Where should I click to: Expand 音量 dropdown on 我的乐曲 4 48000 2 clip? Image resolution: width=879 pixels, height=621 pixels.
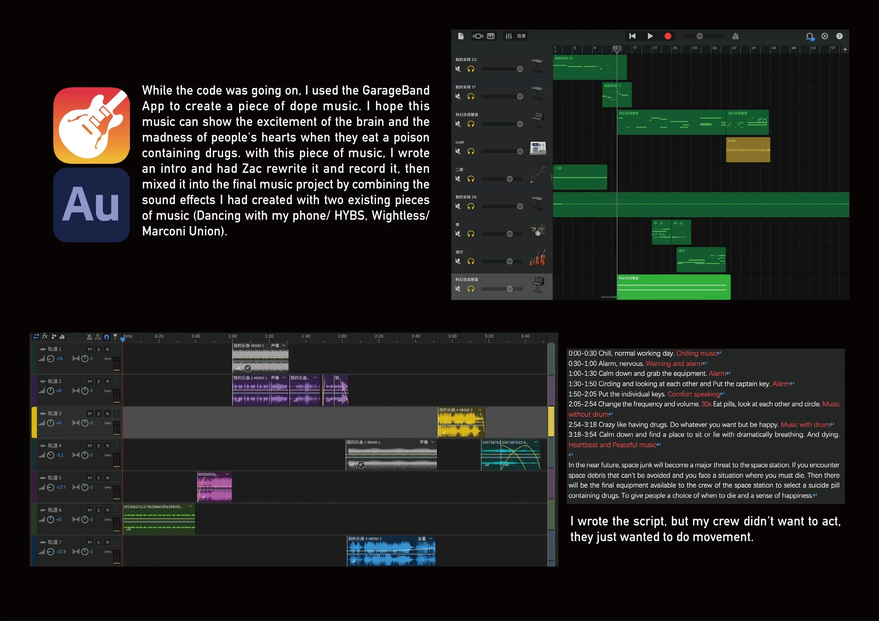click(x=431, y=538)
